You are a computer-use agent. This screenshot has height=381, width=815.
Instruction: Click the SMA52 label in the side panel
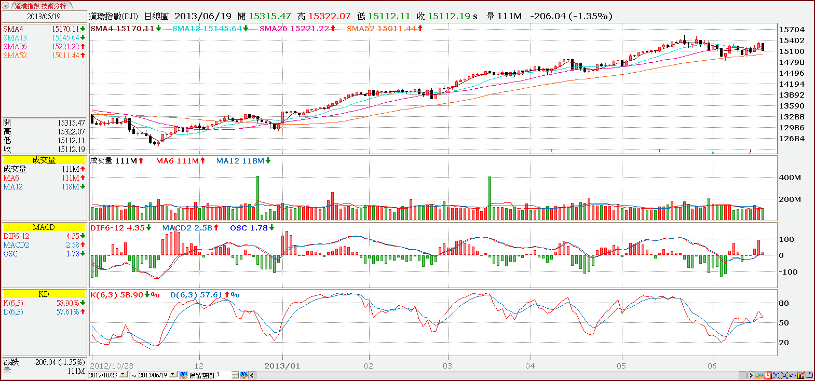[x=15, y=56]
